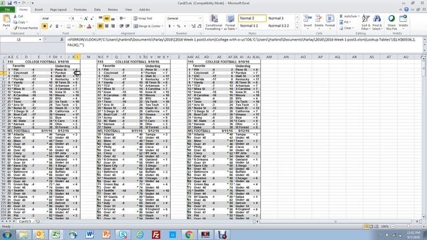Apply Percent Style number format
Image resolution: width=427 pixels, height=240 pixels.
(179, 26)
